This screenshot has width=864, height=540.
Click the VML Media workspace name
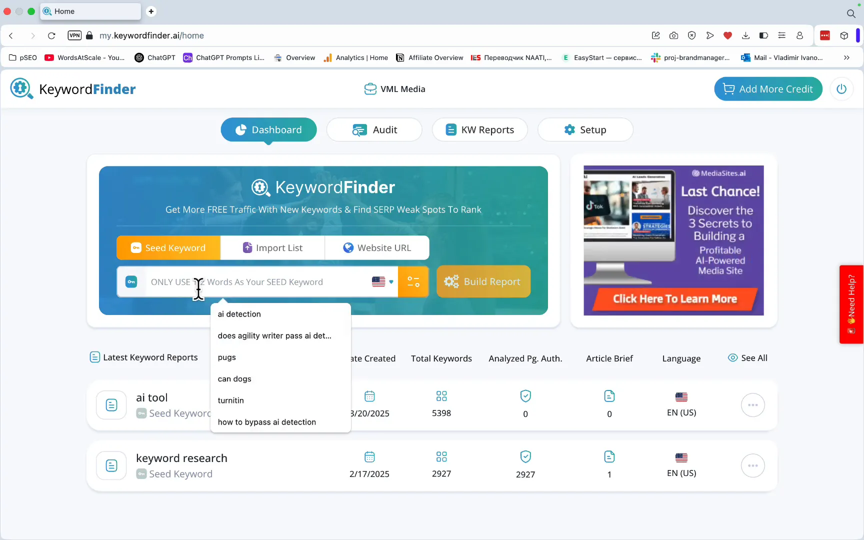[x=403, y=89]
